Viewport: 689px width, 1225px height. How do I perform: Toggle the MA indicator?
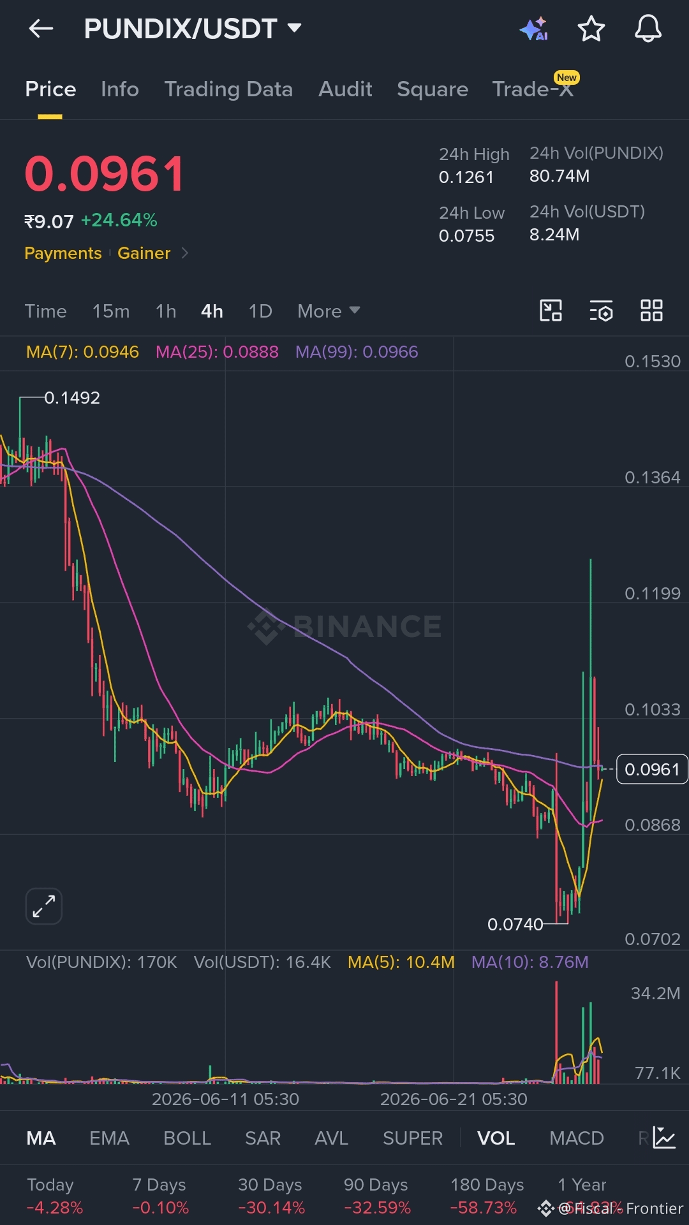click(41, 1138)
